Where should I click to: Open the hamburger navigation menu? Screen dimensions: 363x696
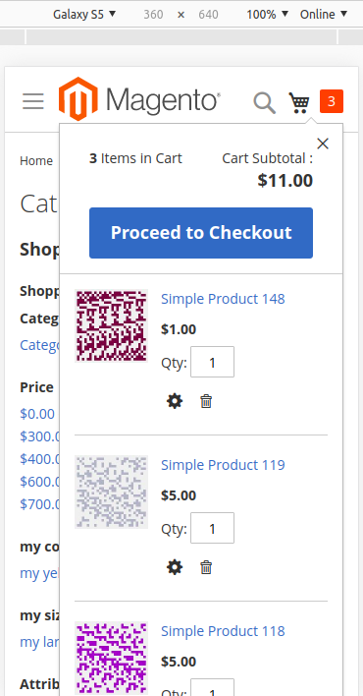33,101
